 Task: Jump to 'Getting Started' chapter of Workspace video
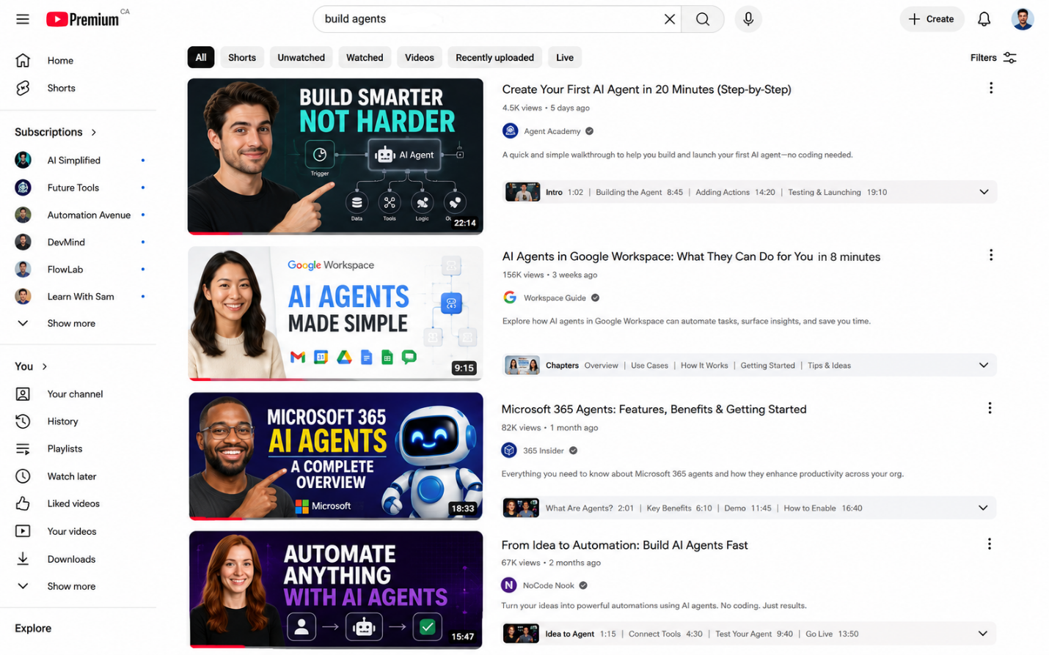click(x=767, y=366)
